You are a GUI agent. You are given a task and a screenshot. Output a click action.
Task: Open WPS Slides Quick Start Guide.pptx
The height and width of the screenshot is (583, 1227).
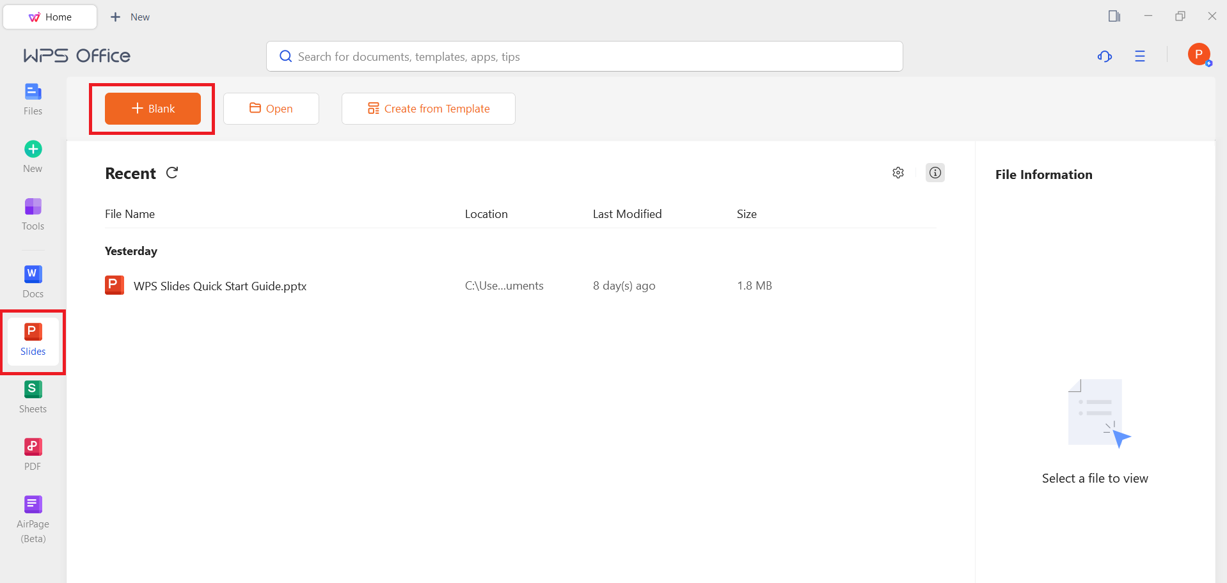(220, 286)
